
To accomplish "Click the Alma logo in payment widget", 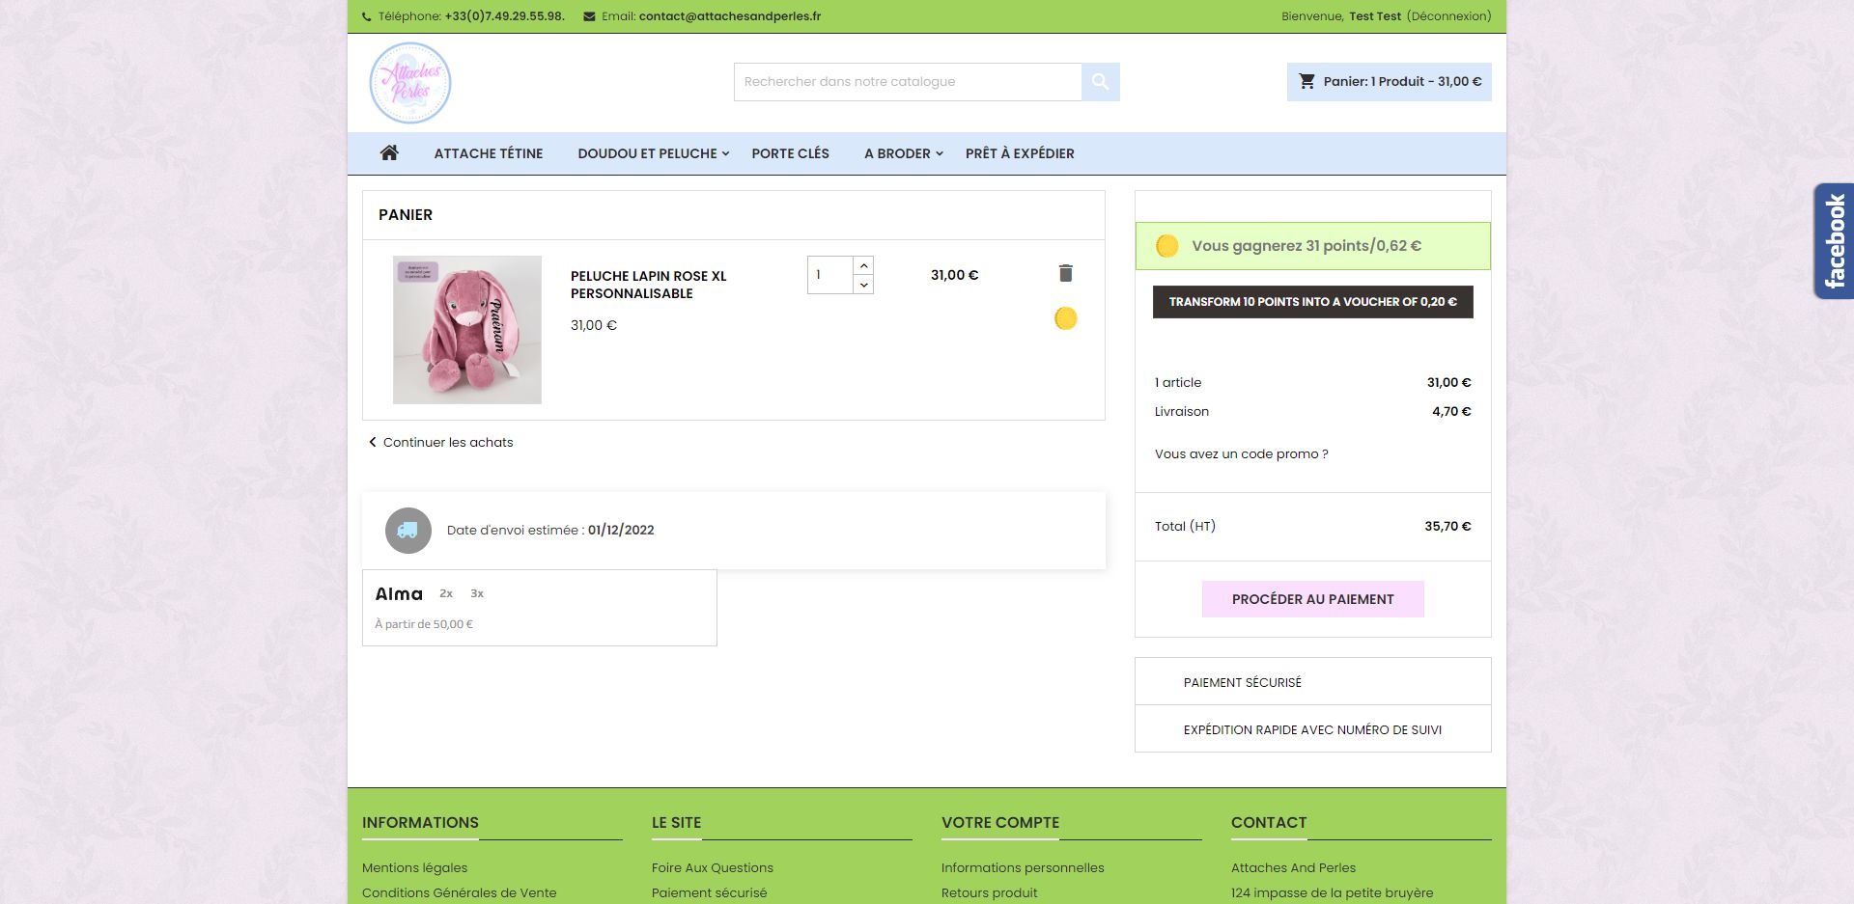I will click(x=399, y=594).
